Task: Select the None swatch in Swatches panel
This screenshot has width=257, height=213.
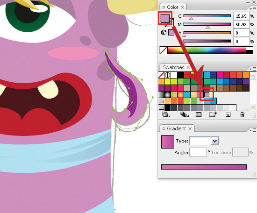Action: 161,75
